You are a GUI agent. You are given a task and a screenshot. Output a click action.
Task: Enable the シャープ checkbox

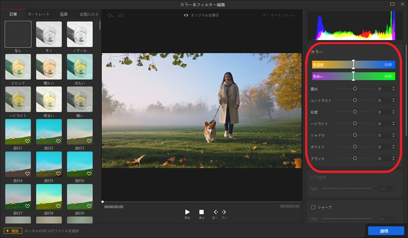(x=313, y=207)
